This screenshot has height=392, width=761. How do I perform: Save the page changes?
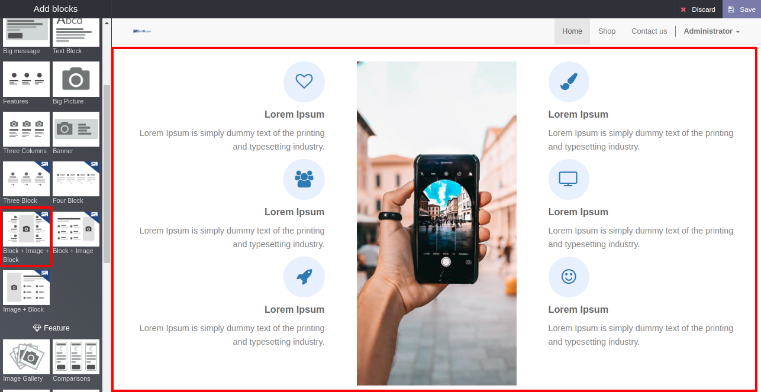click(x=742, y=9)
